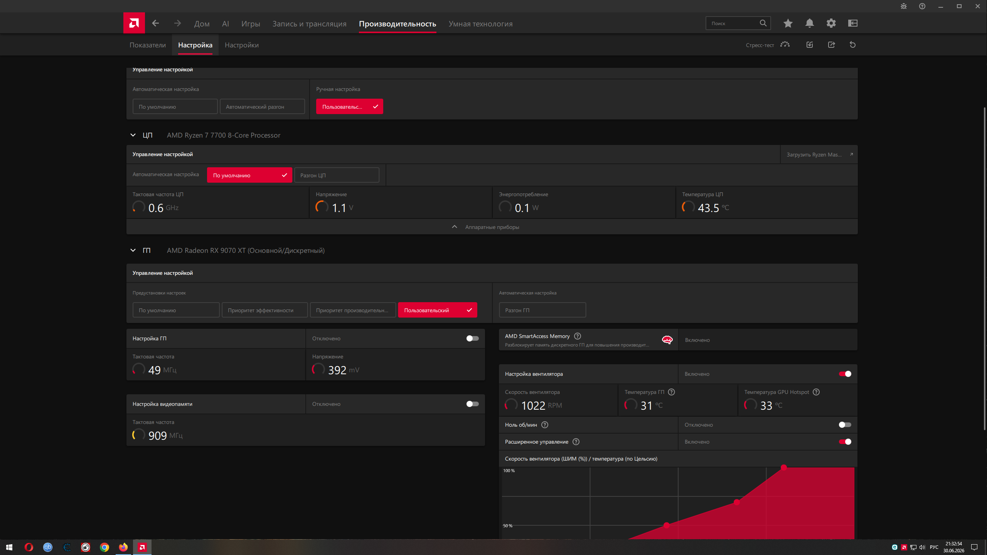
Task: Click the РУС language indicator
Action: point(934,547)
